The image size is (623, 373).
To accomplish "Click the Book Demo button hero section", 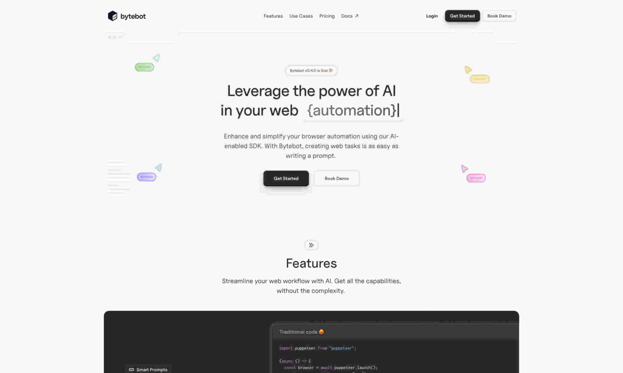I will (337, 178).
